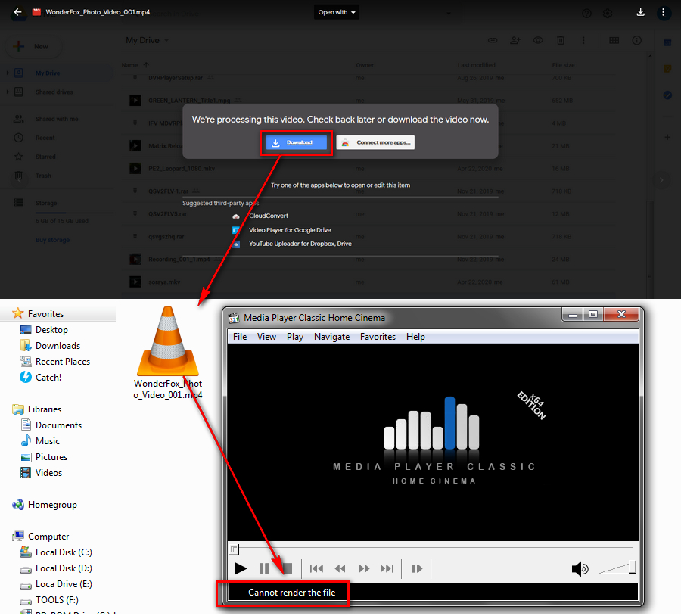Click the share person icon in Drive toolbar
This screenshot has height=616, width=681.
click(x=515, y=40)
